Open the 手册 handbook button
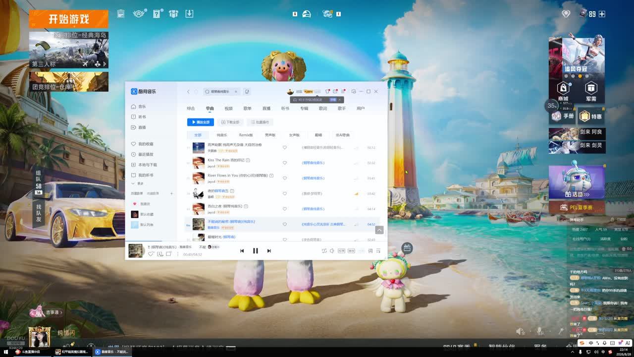 (563, 116)
